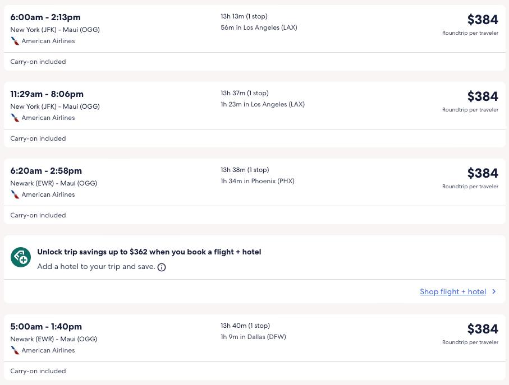This screenshot has width=509, height=385.
Task: Click American Airlines logo on 5:00am flight
Action: [15, 350]
